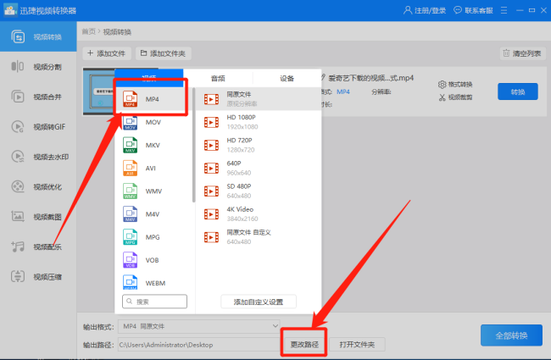Open 视频截剪 for the file

tap(455, 97)
